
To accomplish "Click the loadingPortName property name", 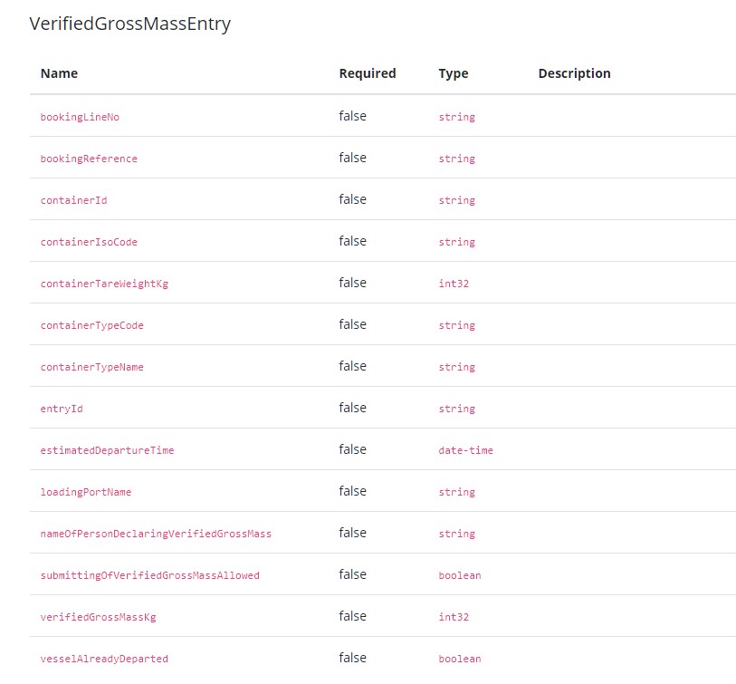I will [86, 492].
